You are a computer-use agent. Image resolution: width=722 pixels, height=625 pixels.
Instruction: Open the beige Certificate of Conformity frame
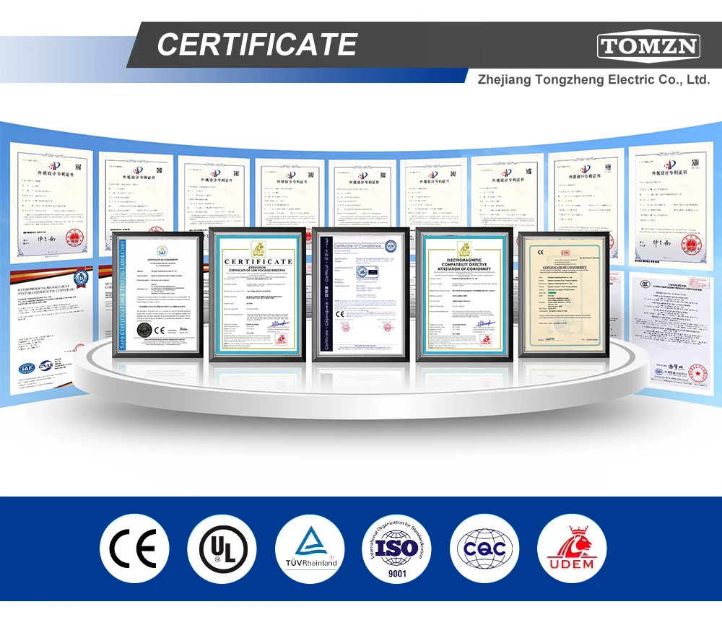tap(564, 294)
